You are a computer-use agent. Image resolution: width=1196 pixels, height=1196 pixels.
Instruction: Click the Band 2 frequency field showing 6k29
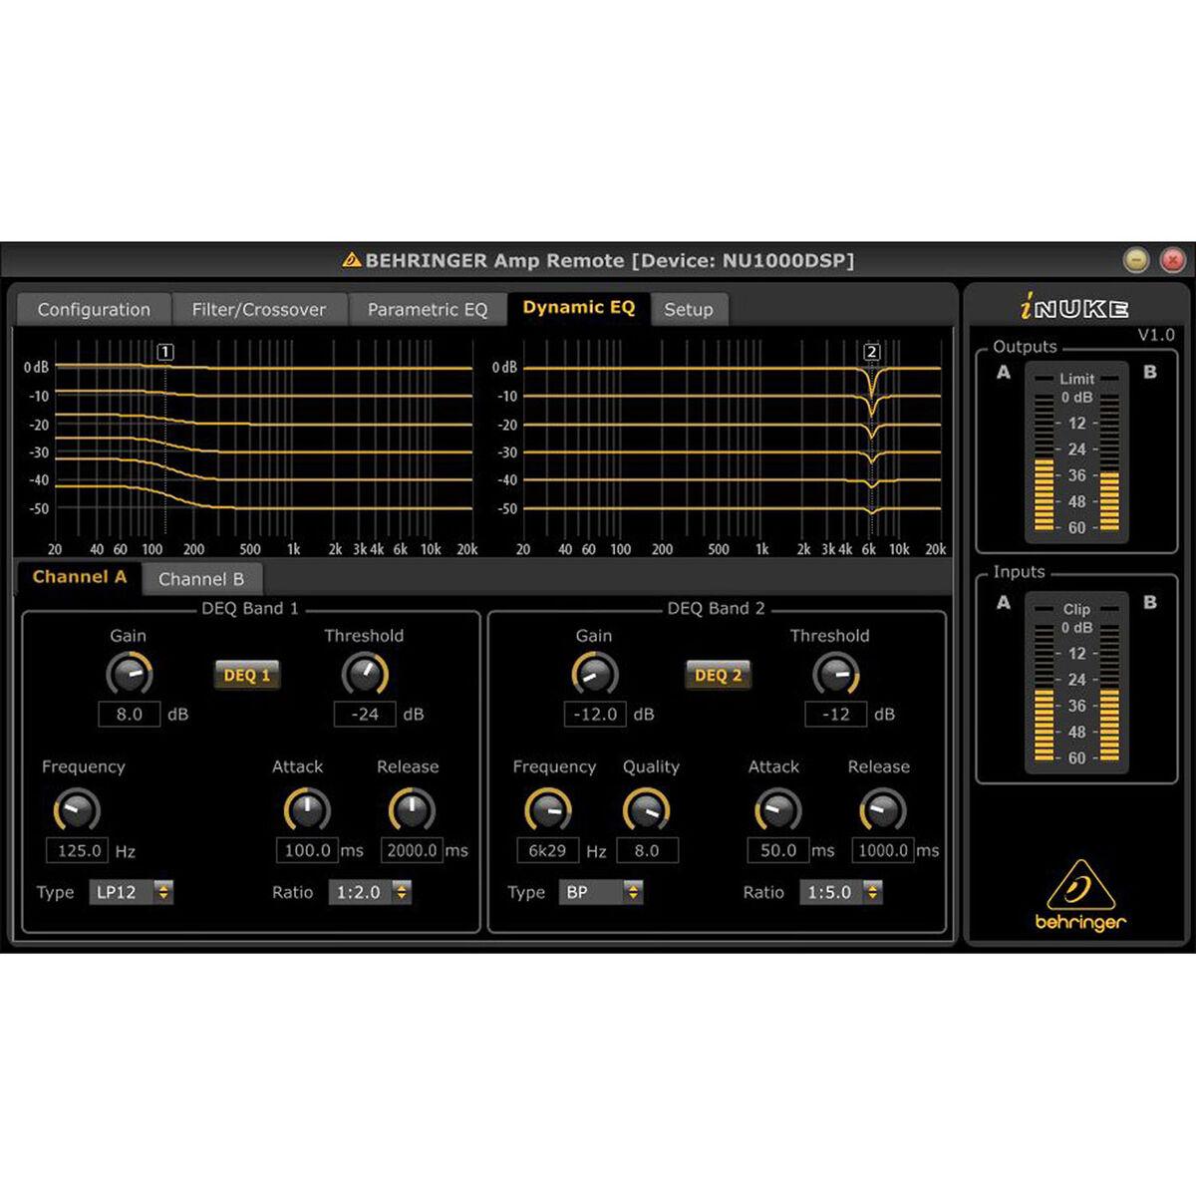click(x=547, y=850)
